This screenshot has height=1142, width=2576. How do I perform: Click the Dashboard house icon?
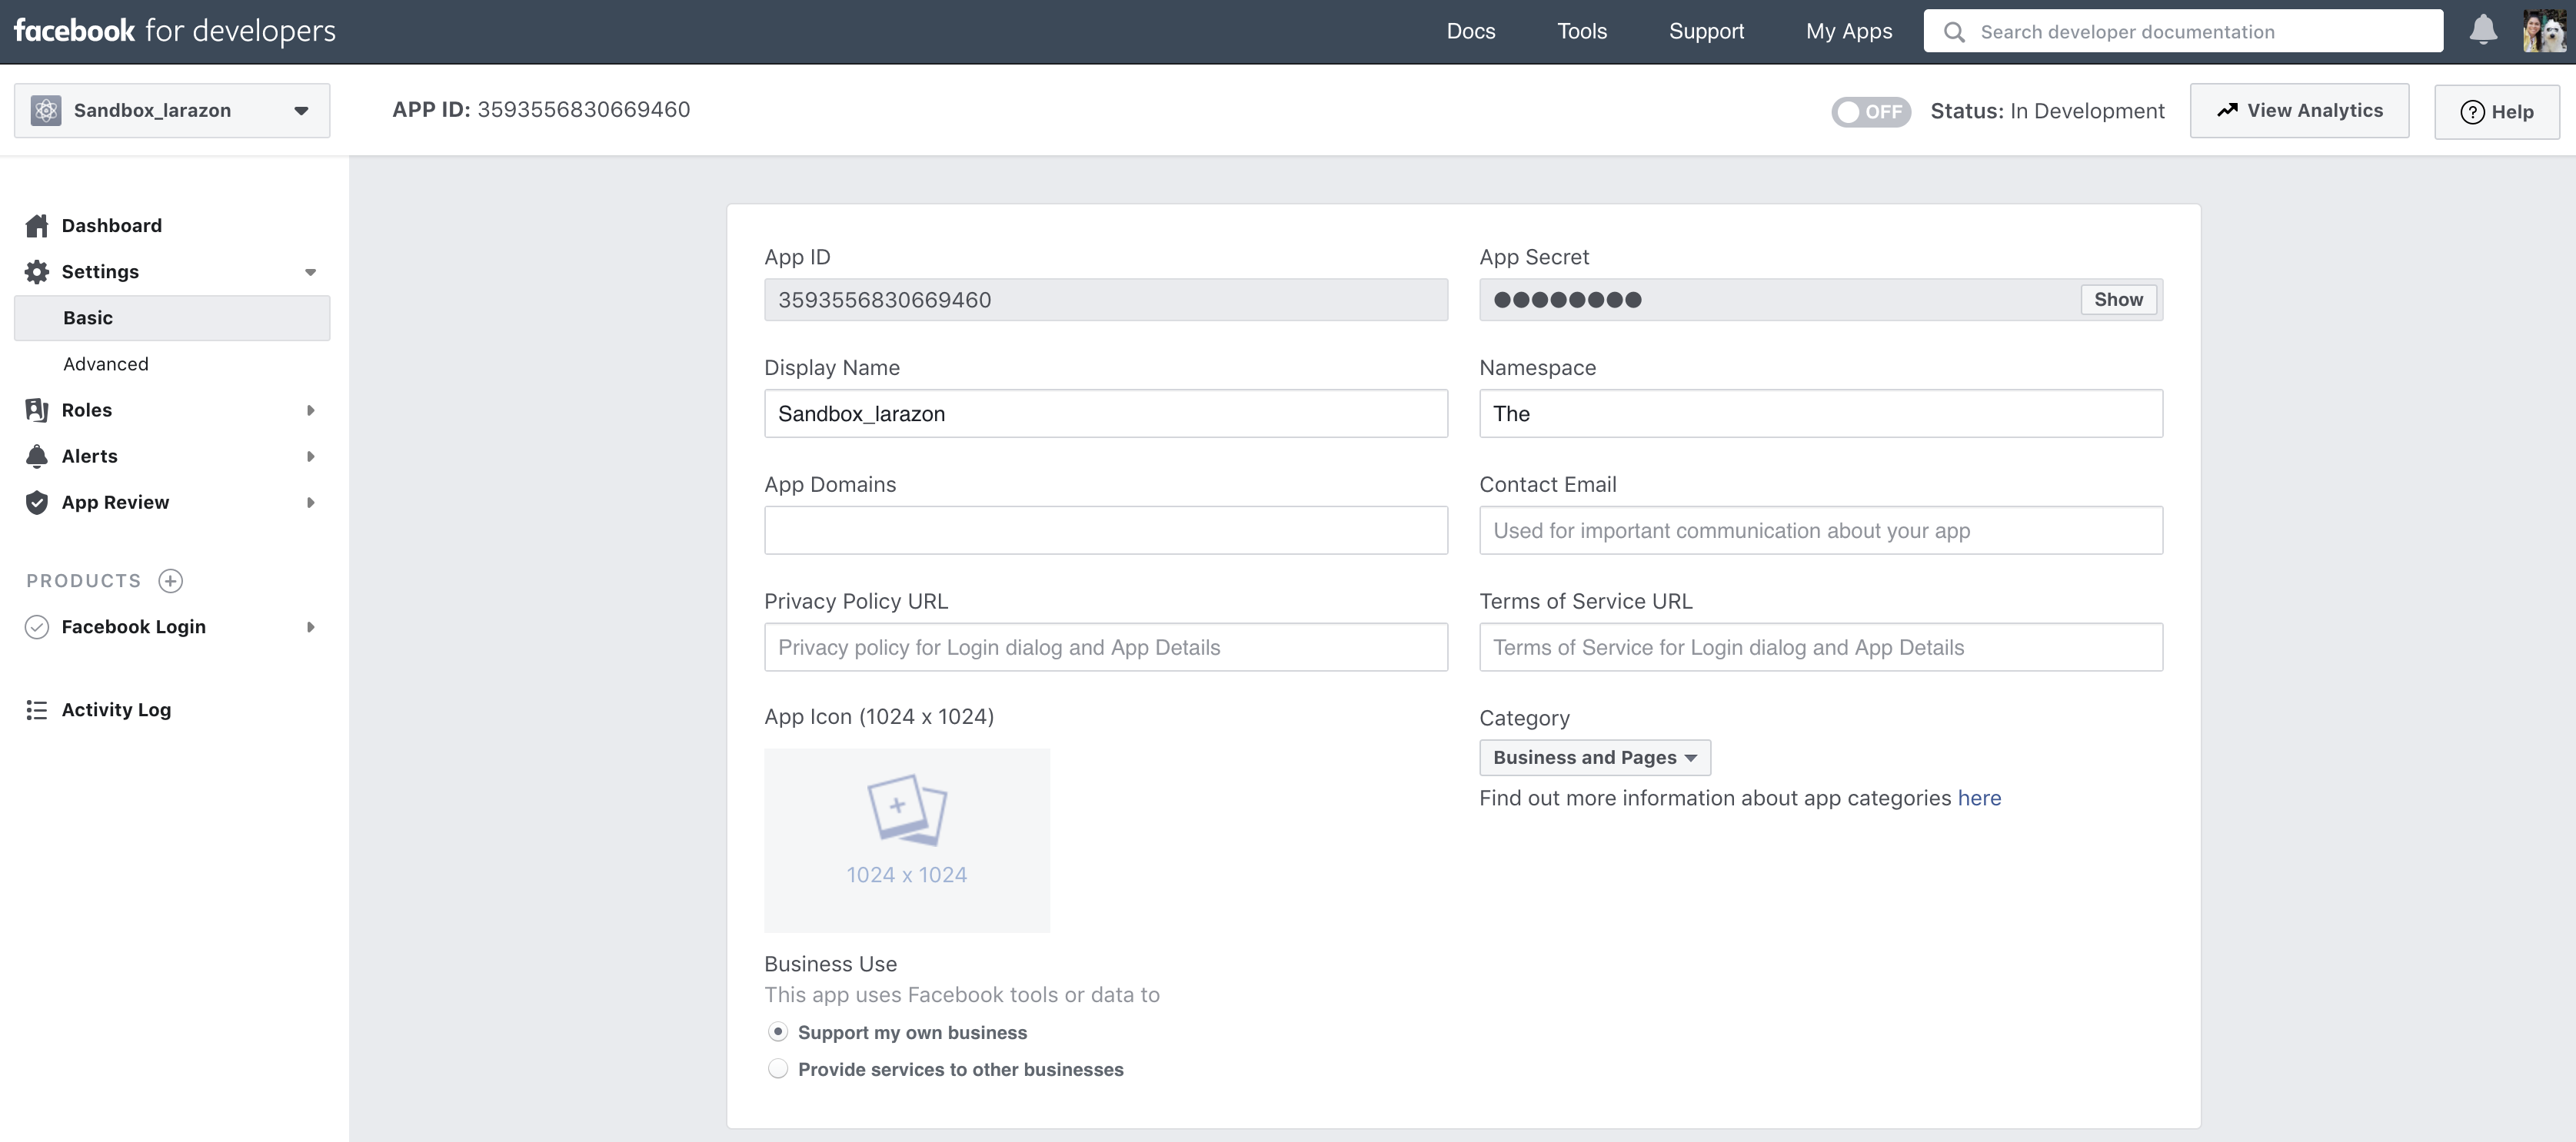(37, 226)
